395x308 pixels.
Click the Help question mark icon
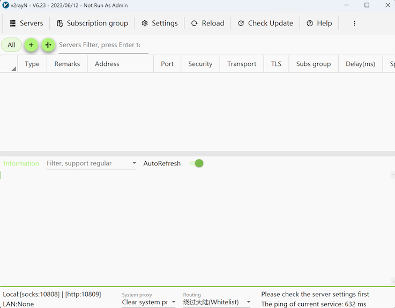(x=310, y=24)
